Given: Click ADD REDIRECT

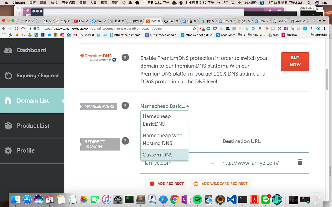Looking at the screenshot, I should tap(167, 184).
